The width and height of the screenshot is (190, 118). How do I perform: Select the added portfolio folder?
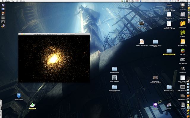pyautogui.click(x=114, y=87)
